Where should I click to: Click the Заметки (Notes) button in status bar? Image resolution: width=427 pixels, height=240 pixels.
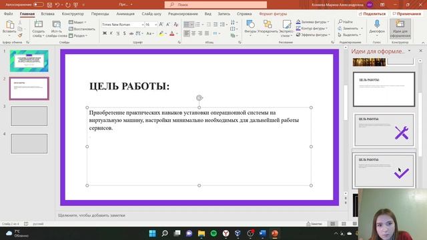click(314, 224)
